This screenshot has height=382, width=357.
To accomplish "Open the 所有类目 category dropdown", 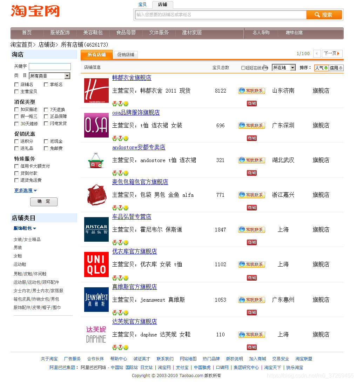I will pyautogui.click(x=50, y=76).
